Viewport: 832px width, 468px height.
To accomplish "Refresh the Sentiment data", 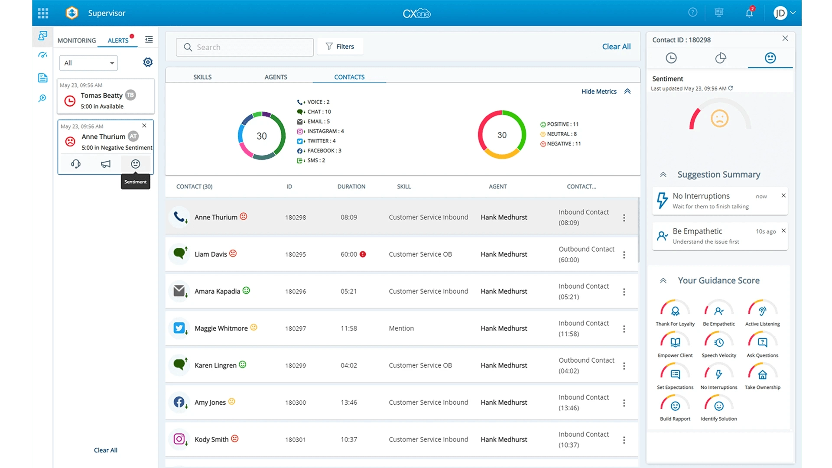I will click(x=731, y=88).
